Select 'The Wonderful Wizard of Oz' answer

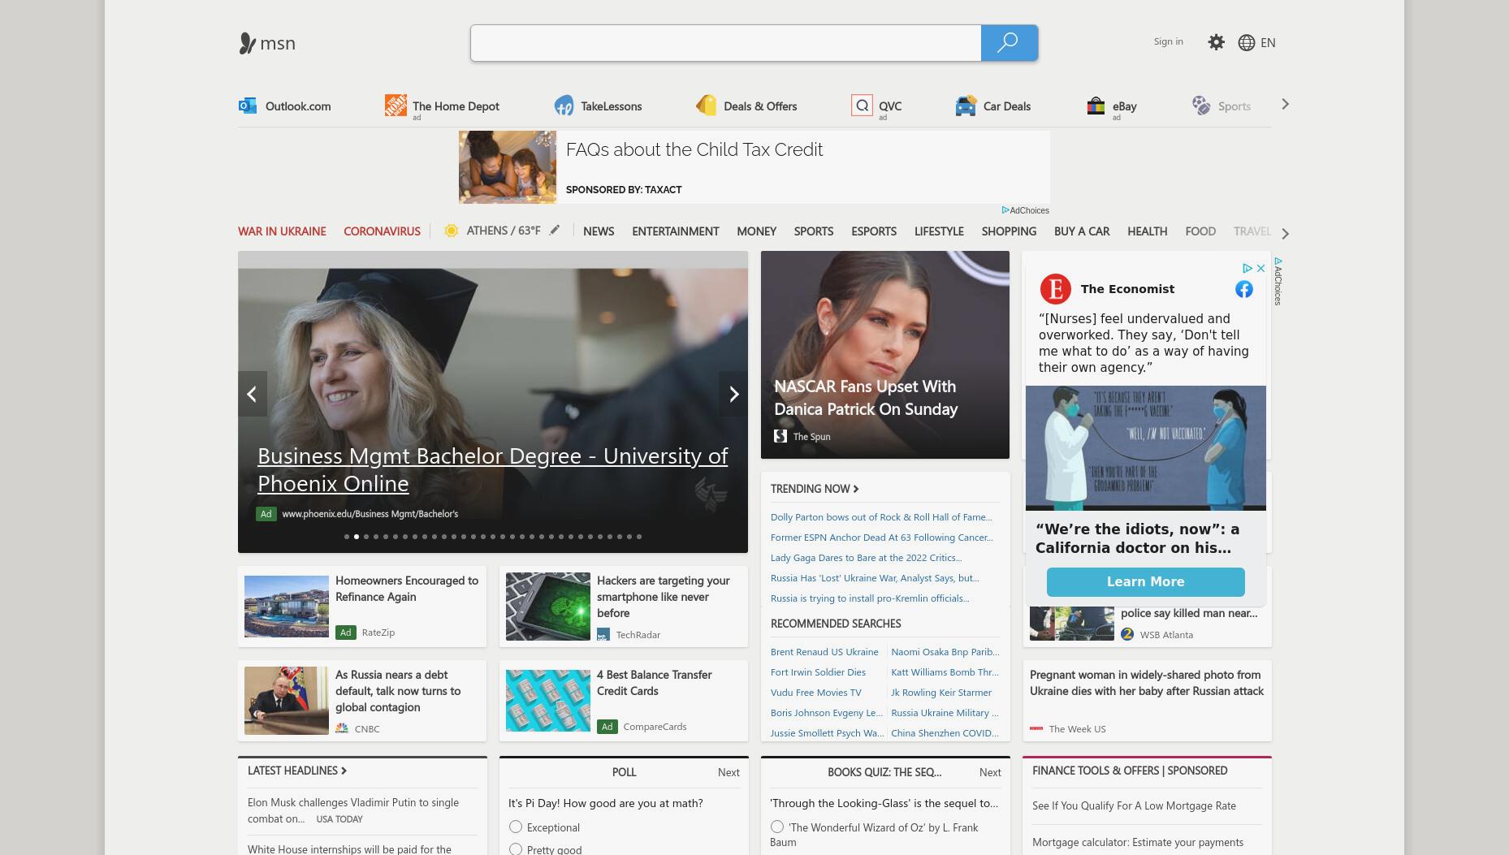[x=777, y=827]
